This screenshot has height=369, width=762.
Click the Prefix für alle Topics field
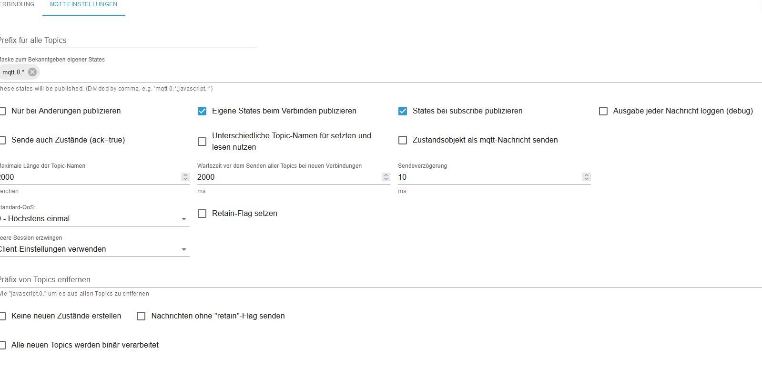coord(128,41)
